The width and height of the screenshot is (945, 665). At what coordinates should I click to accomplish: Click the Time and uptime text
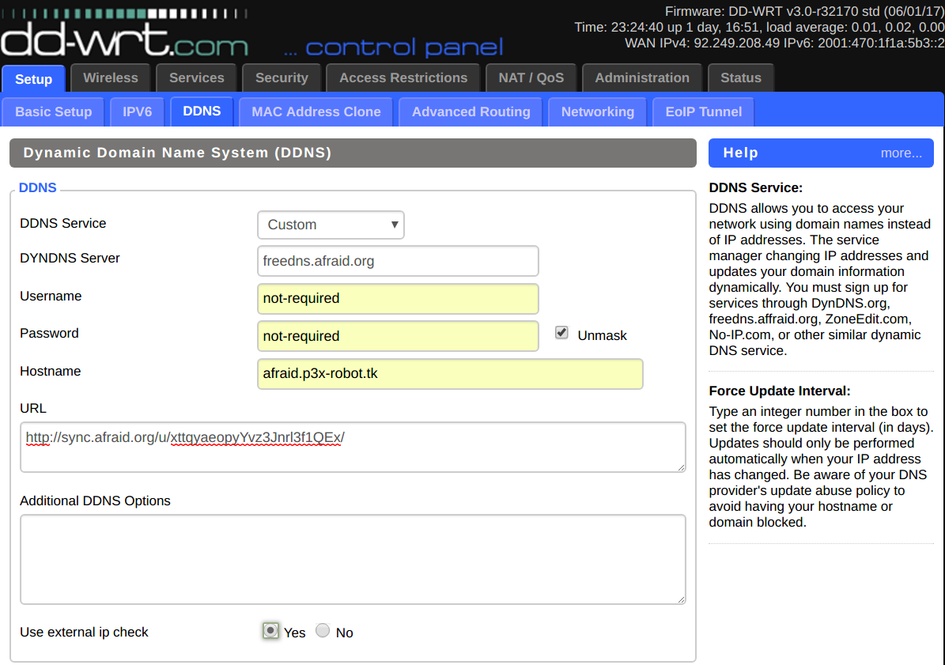coord(759,27)
